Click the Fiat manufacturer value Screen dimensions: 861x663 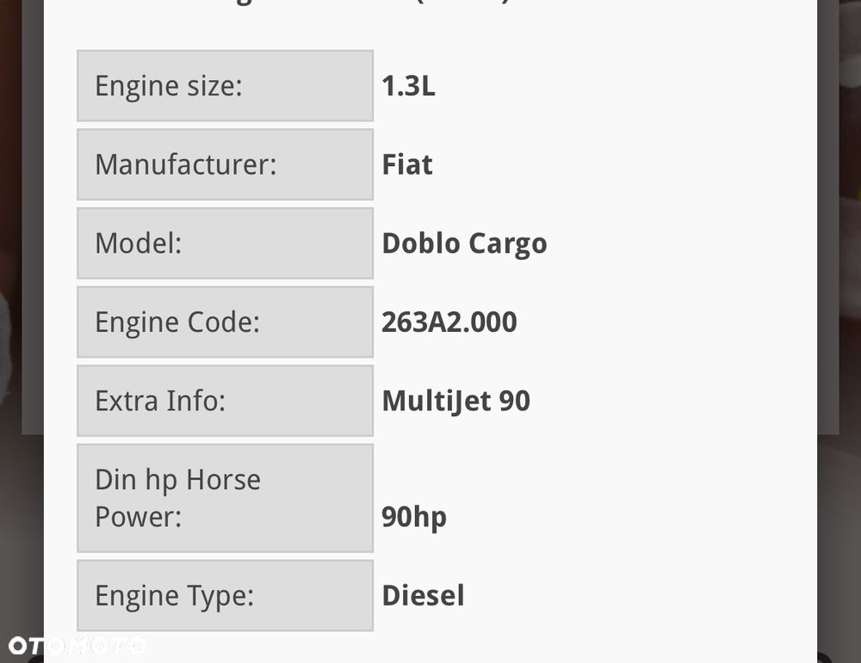pyautogui.click(x=406, y=164)
